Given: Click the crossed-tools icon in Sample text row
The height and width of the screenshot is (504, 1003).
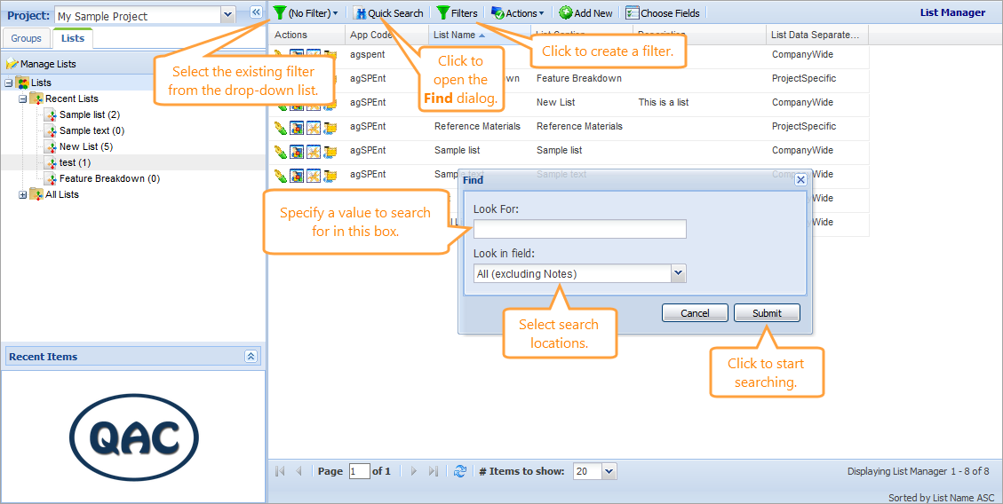Looking at the screenshot, I should (x=313, y=175).
